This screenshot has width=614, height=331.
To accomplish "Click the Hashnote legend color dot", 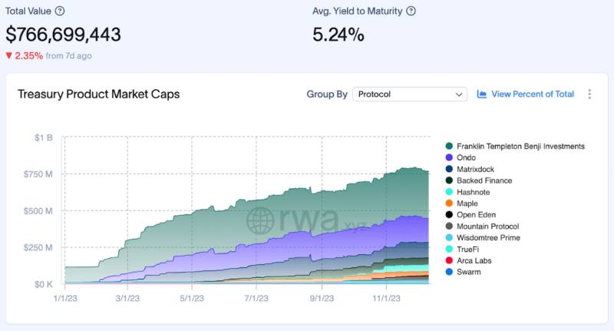I will point(447,192).
